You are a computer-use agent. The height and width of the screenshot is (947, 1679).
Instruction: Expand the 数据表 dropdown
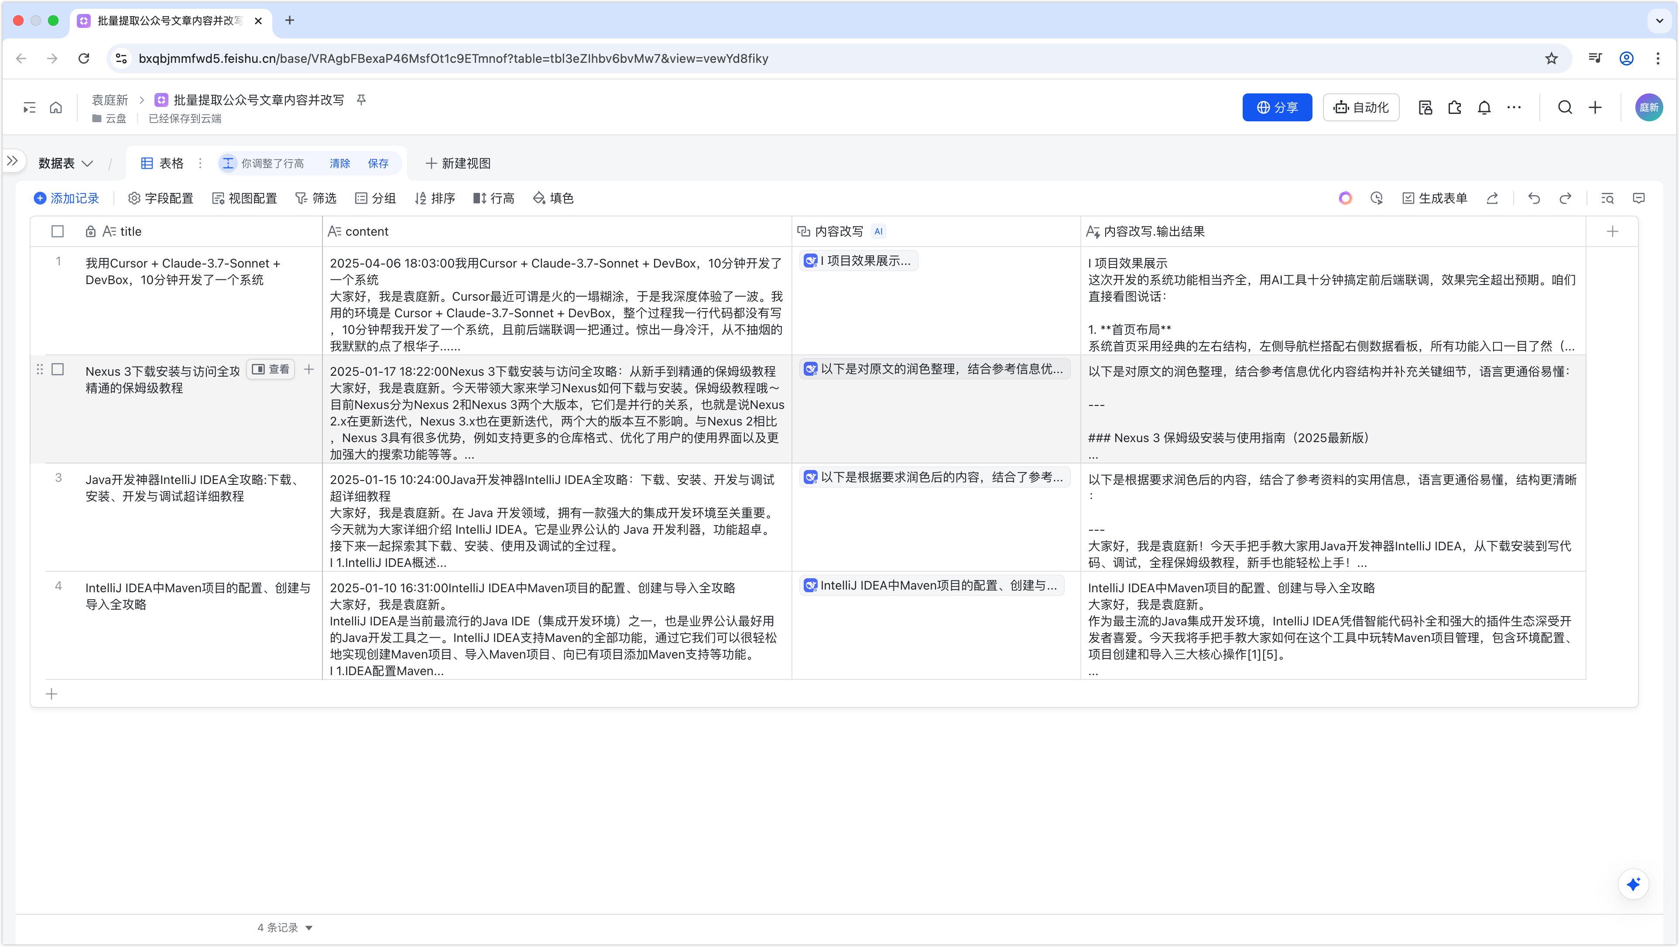tap(65, 164)
